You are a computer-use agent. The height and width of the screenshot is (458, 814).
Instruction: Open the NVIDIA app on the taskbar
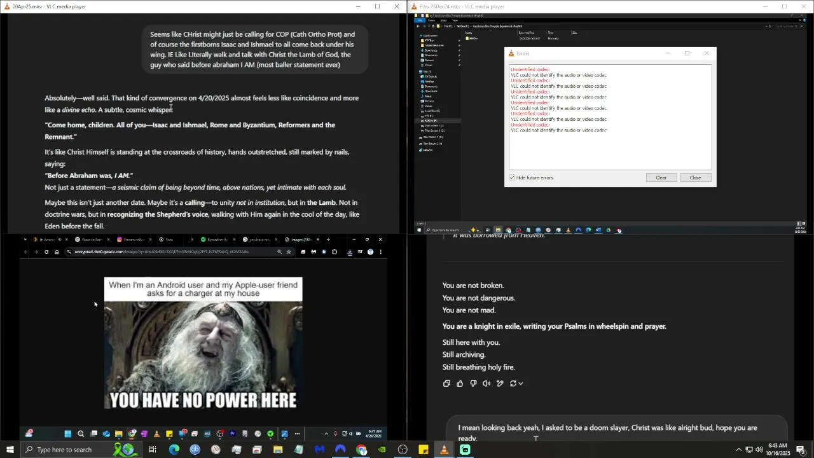tap(382, 450)
